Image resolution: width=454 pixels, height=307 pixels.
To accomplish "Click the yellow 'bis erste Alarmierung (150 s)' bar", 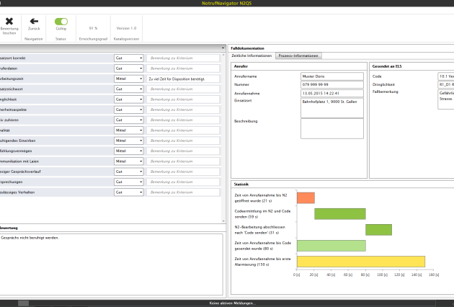I will click(x=361, y=262).
